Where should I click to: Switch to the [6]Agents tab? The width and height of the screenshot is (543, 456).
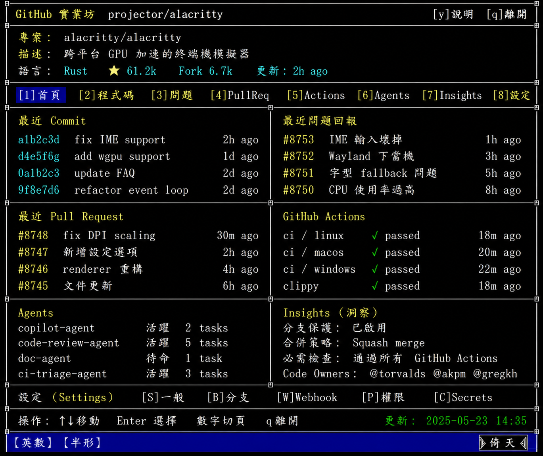pos(383,95)
